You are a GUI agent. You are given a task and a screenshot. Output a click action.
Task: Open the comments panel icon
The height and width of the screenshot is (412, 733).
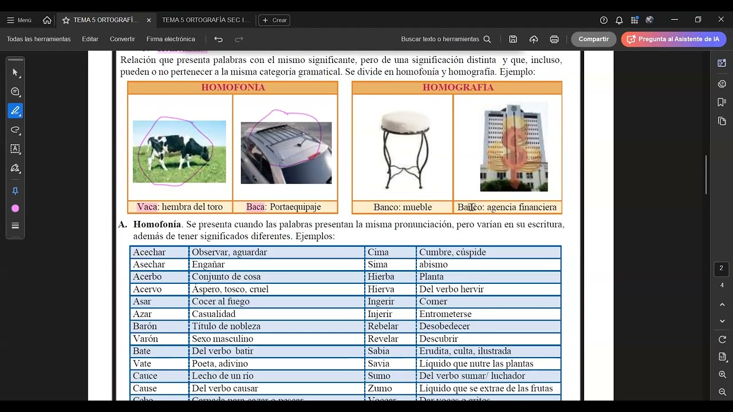(722, 84)
